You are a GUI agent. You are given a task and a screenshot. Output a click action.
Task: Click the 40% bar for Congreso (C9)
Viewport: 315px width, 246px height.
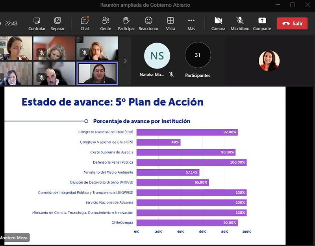[159, 142]
